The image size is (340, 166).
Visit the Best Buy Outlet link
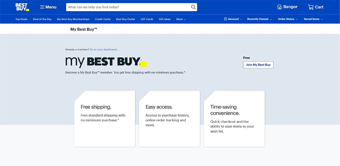click(125, 19)
